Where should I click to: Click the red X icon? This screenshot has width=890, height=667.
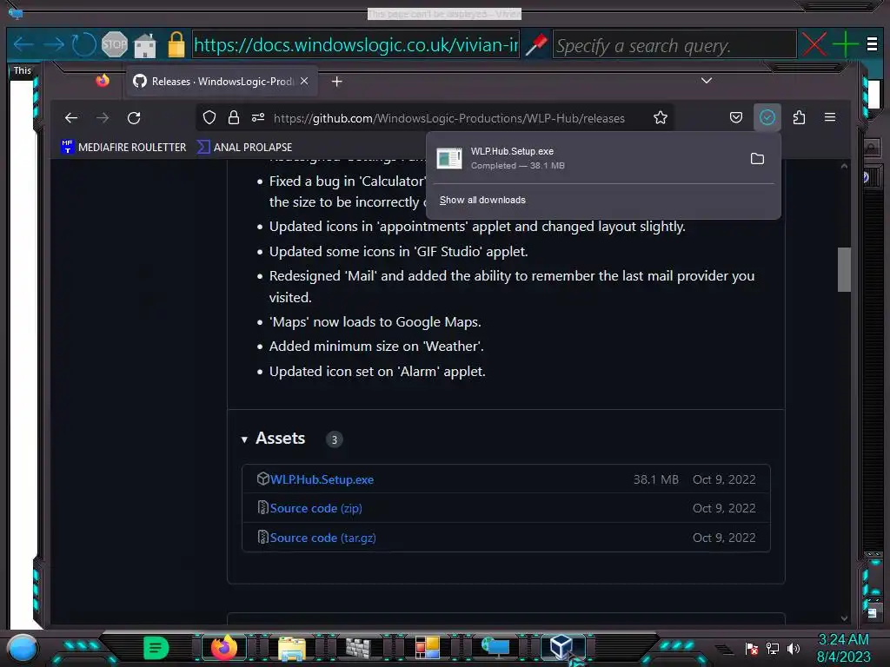814,44
